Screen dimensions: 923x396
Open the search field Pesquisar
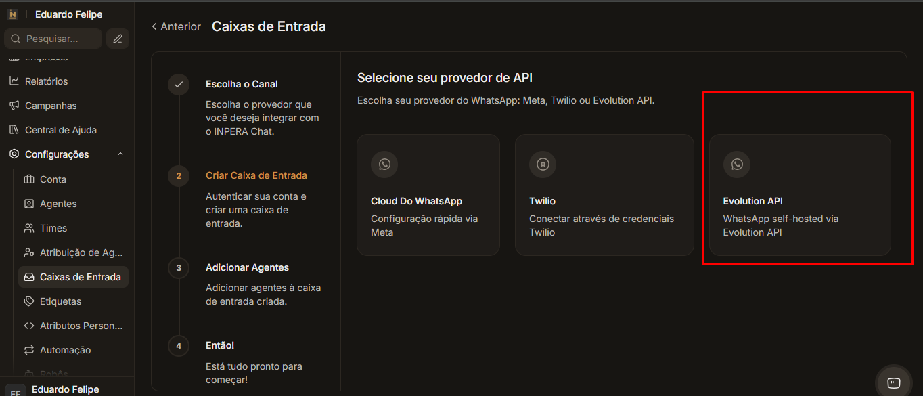pyautogui.click(x=53, y=39)
